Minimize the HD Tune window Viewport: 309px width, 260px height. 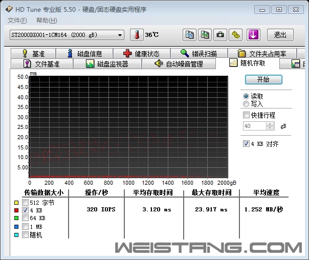262,9
